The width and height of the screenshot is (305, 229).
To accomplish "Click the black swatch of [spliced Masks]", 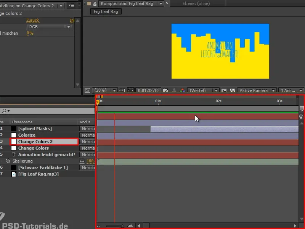I will point(14,129).
